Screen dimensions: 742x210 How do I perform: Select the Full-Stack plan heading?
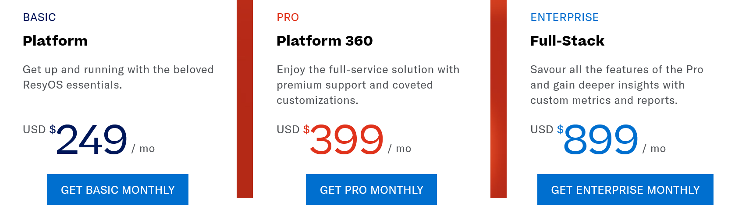pyautogui.click(x=567, y=41)
